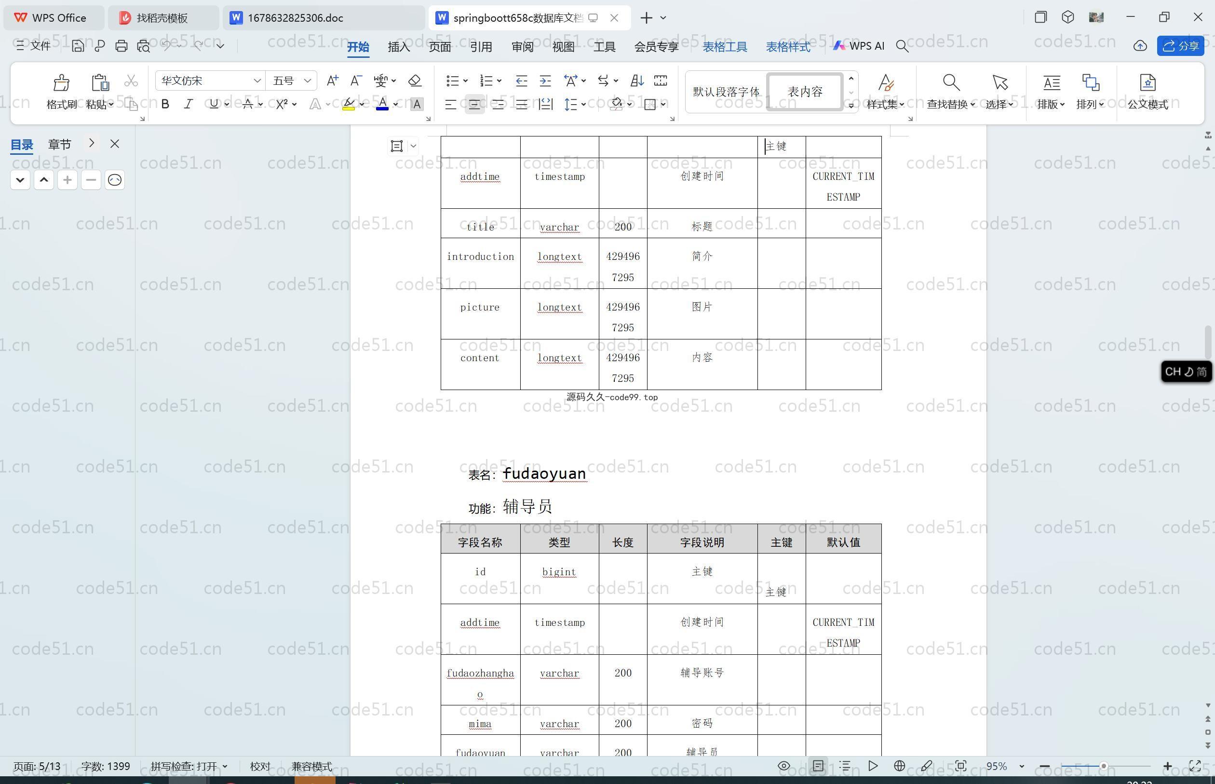The width and height of the screenshot is (1215, 784).
Task: Click the 分享 share button
Action: pyautogui.click(x=1180, y=46)
